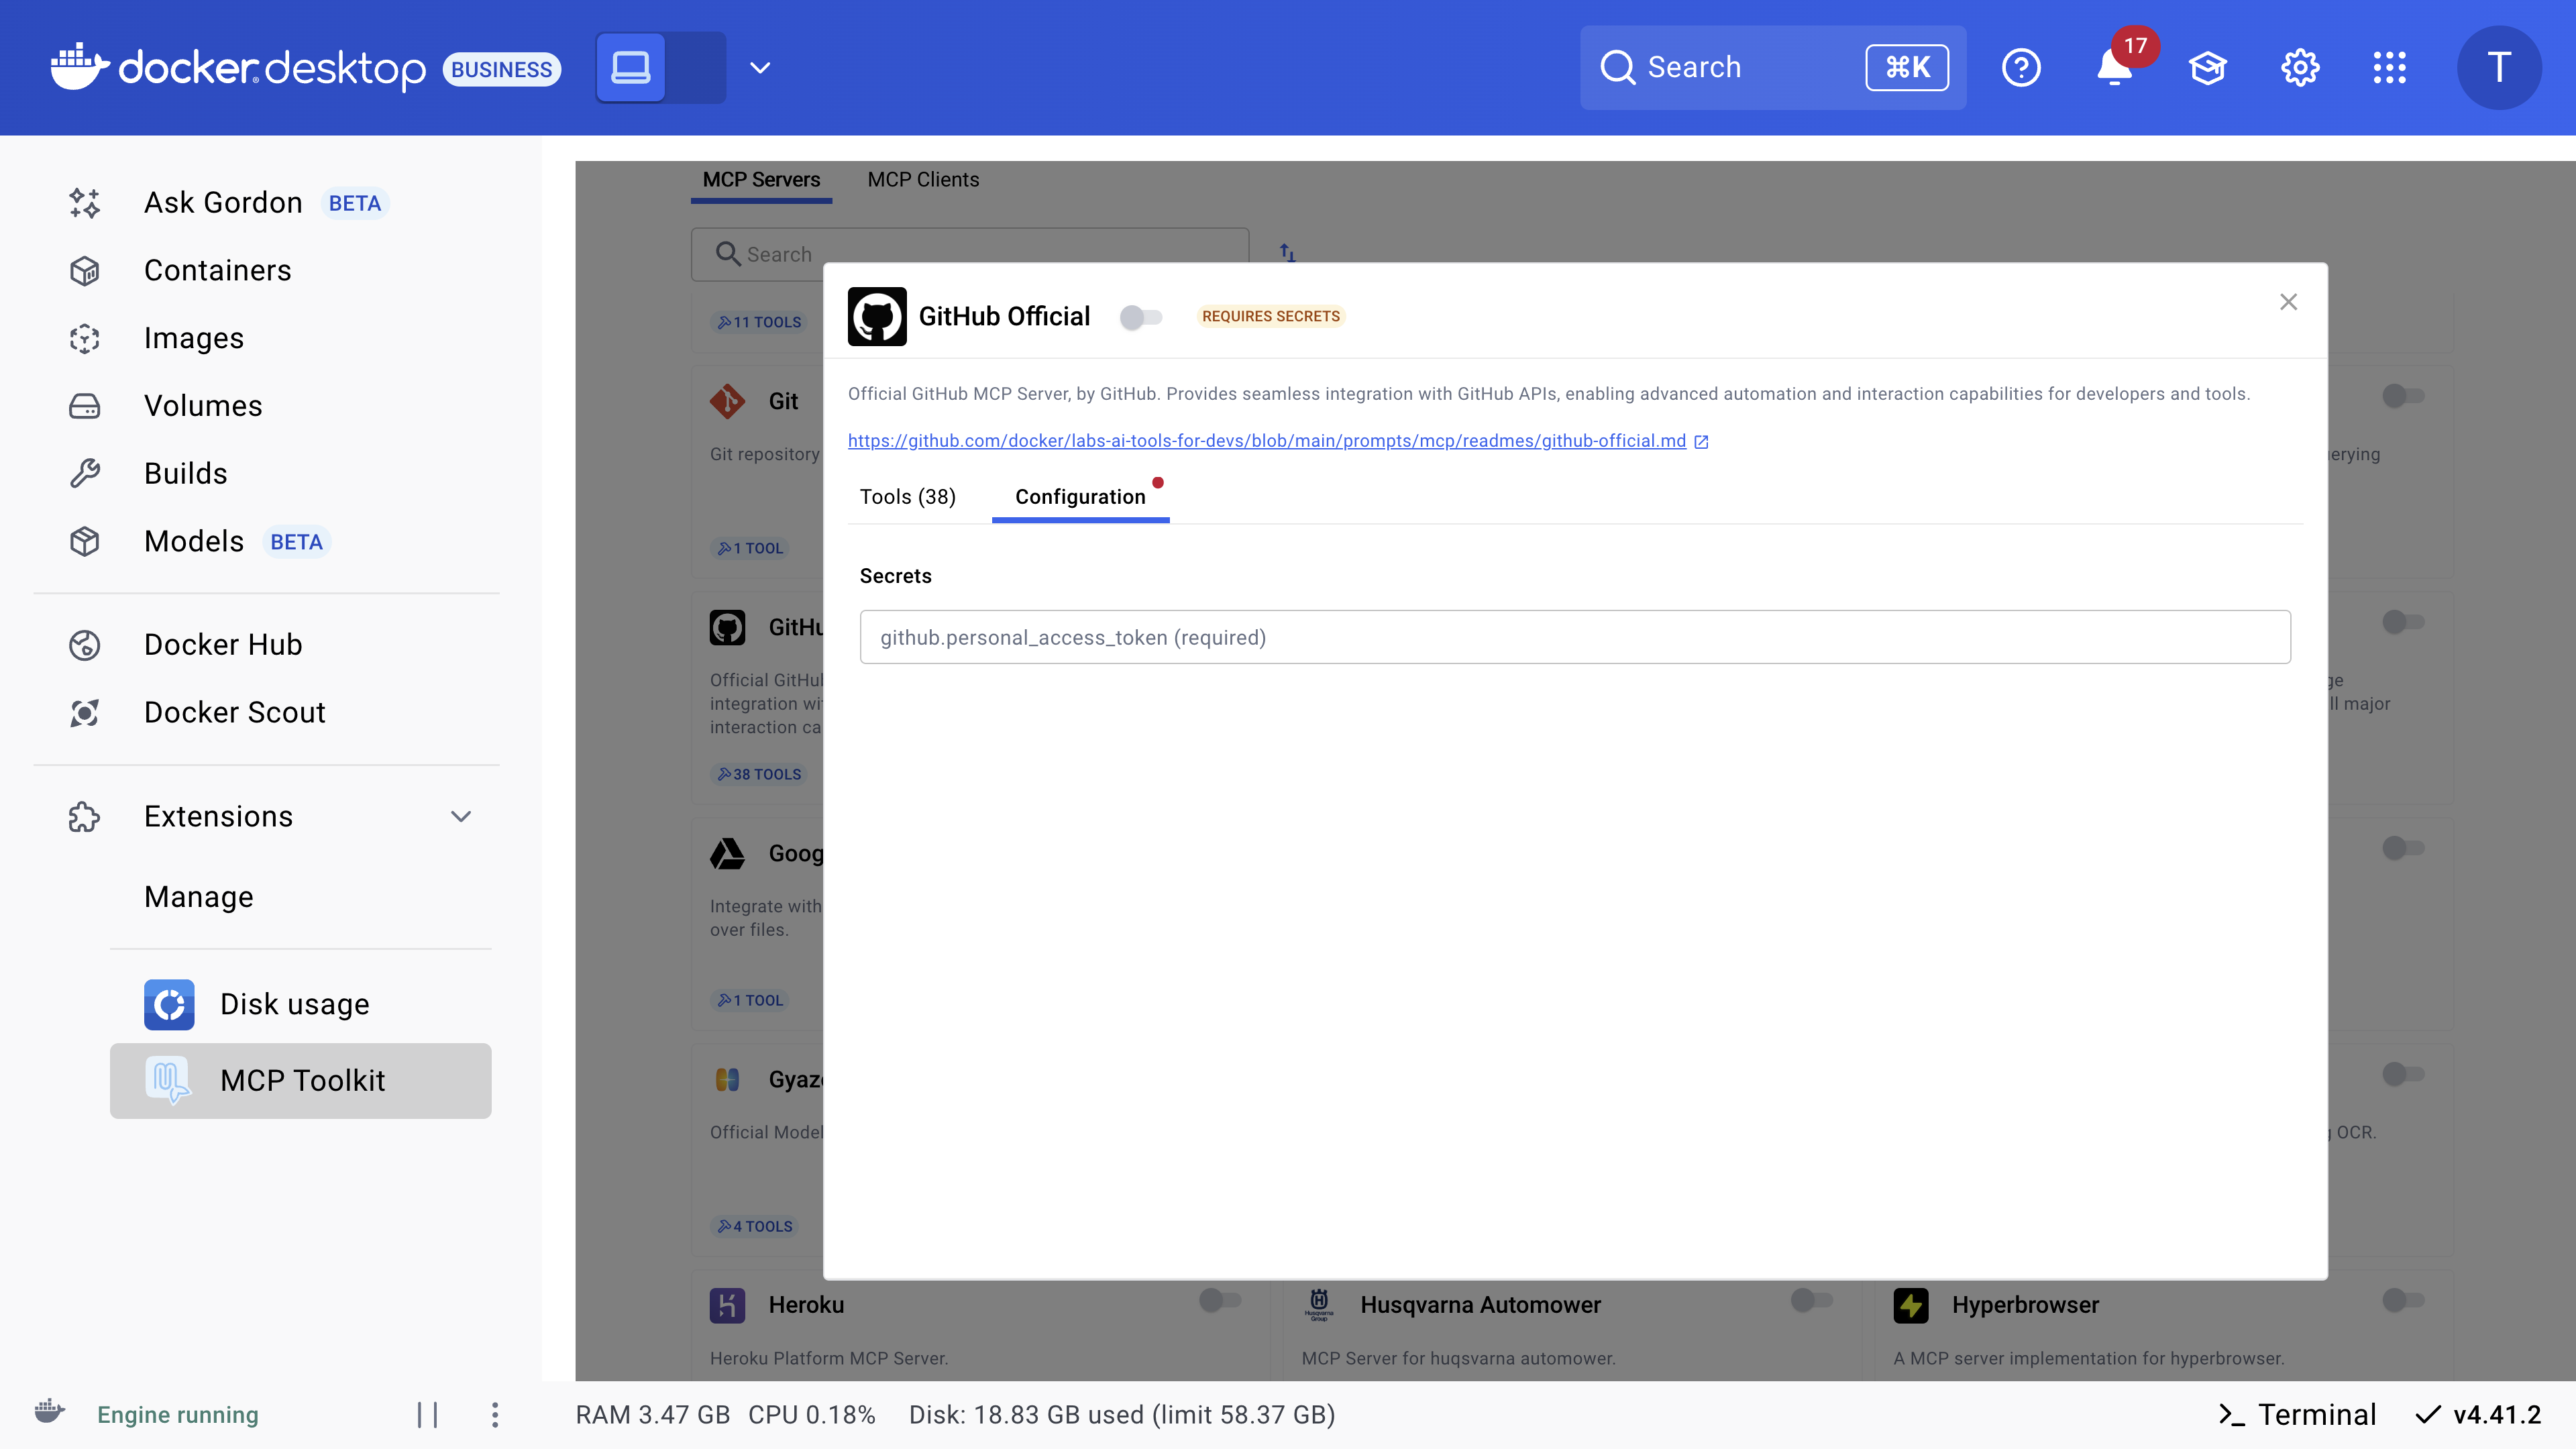Click the Gyazo server icon
The height and width of the screenshot is (1449, 2576).
coord(727,1079)
